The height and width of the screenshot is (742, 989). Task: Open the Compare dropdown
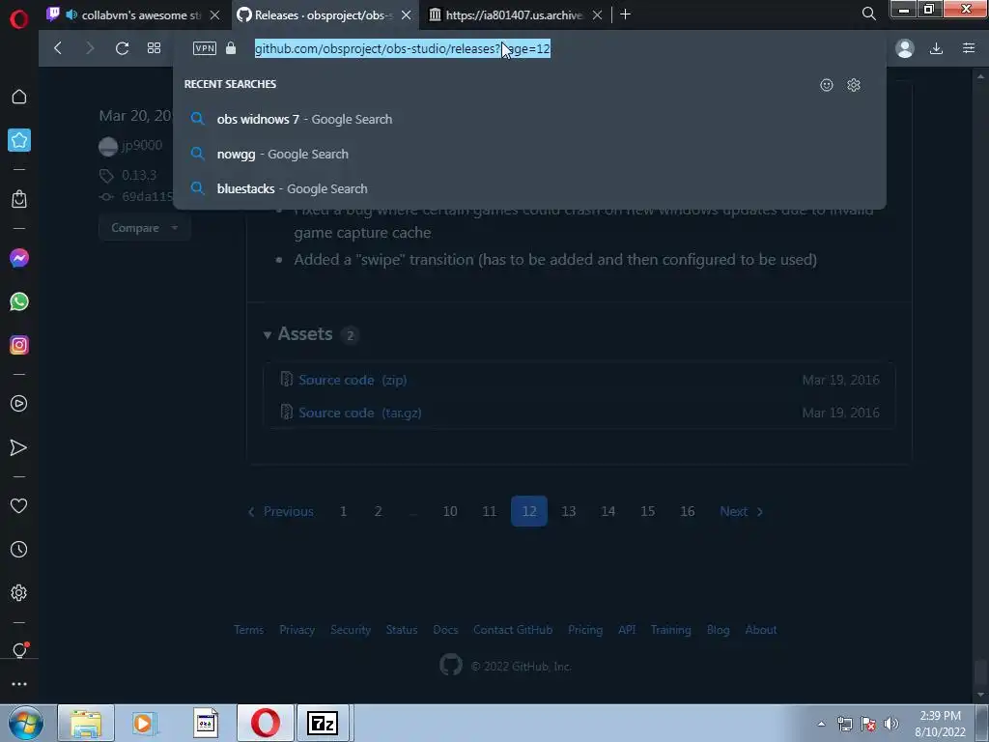click(x=145, y=228)
